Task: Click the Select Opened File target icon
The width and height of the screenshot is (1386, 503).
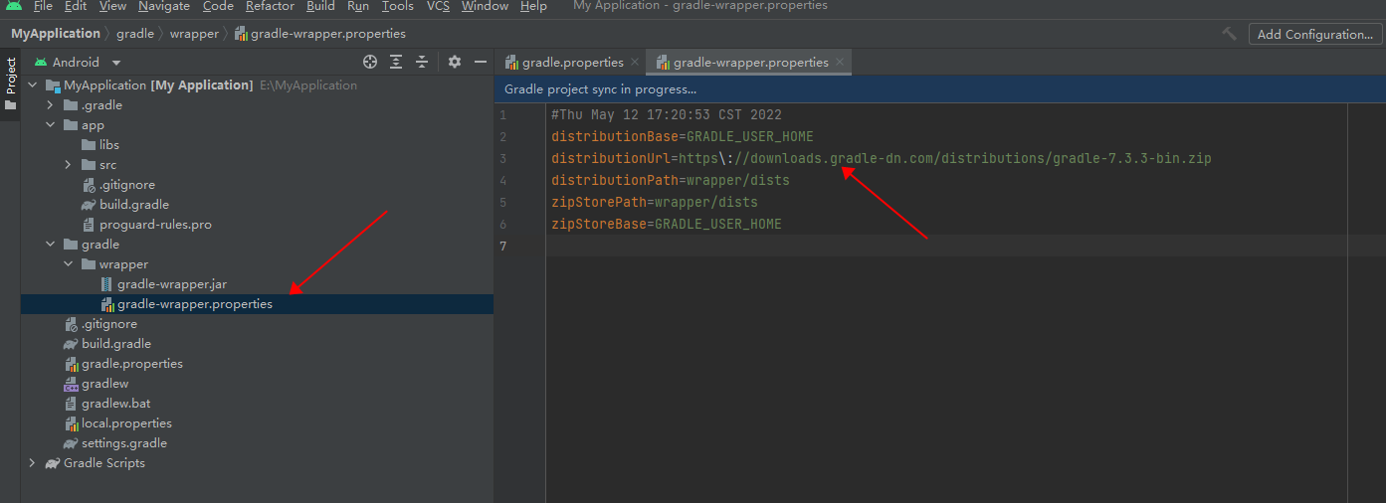Action: [x=370, y=62]
